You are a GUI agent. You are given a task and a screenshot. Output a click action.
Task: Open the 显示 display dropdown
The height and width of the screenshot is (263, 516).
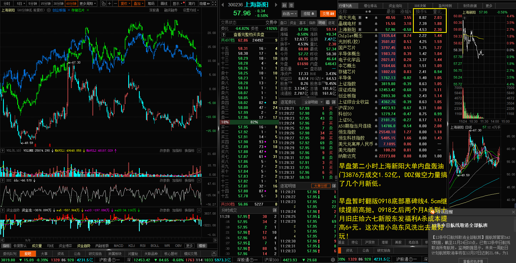(178, 4)
